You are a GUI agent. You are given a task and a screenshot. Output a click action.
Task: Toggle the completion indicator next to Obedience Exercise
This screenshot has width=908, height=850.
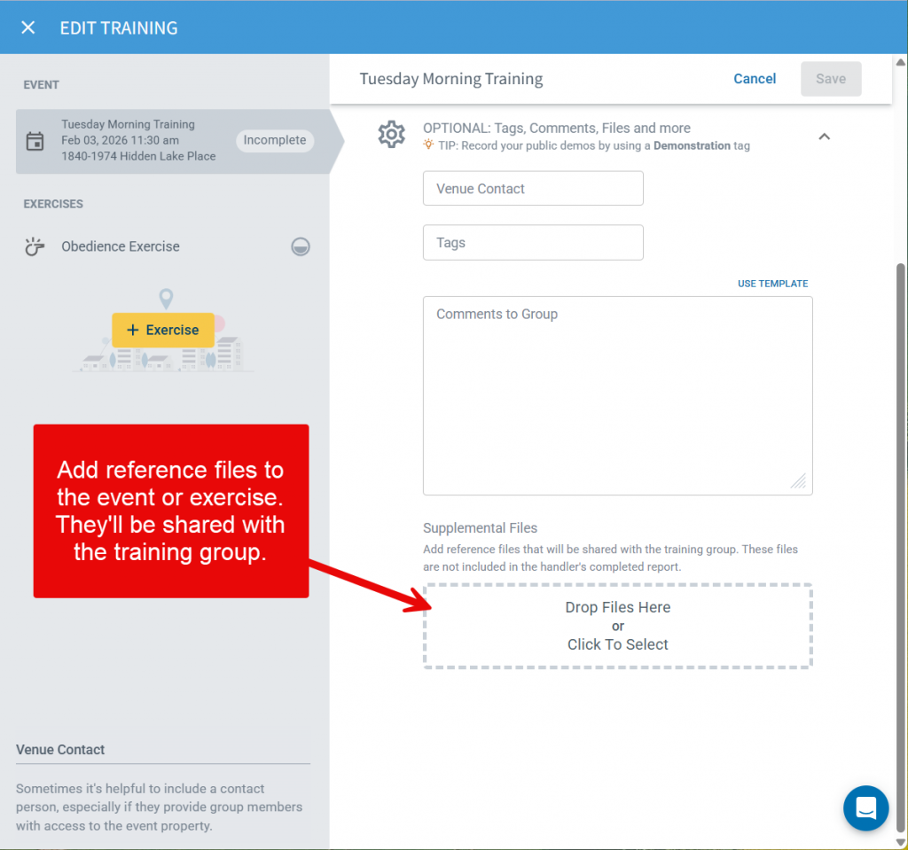[301, 246]
